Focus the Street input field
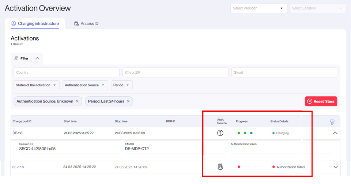 284,72
